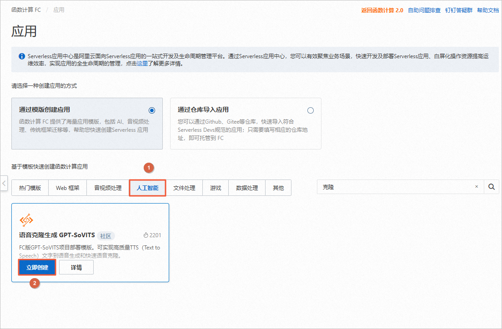This screenshot has width=502, height=329.
Task: Switch to the 人工智能 tab
Action: tap(148, 188)
